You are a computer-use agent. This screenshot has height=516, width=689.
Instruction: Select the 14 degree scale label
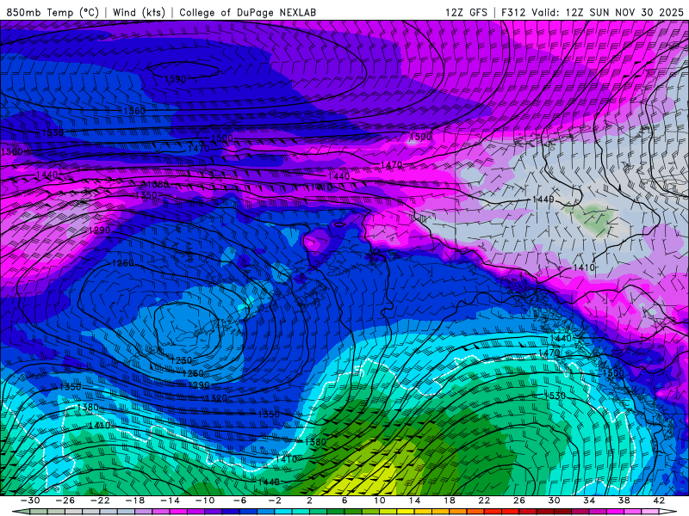(414, 501)
